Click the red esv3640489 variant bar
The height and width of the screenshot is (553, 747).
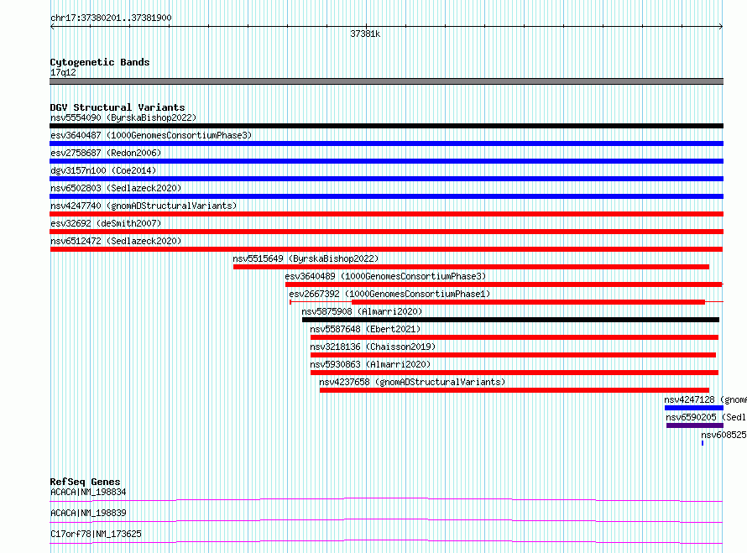[x=504, y=284]
